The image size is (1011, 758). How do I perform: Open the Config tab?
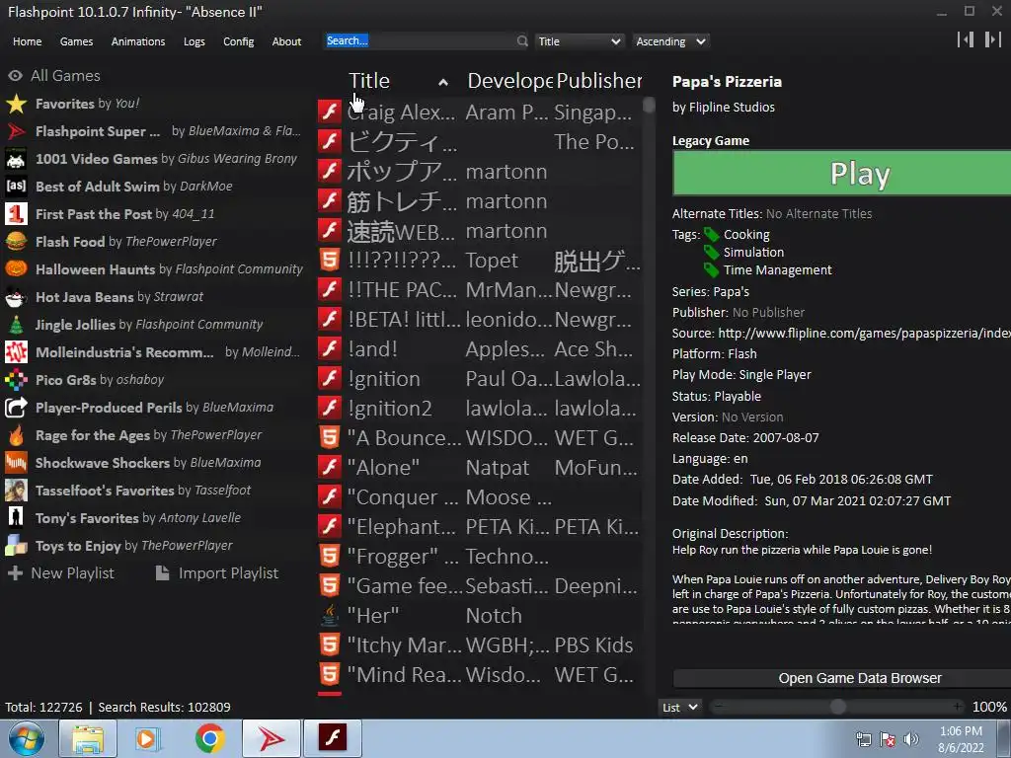point(239,41)
